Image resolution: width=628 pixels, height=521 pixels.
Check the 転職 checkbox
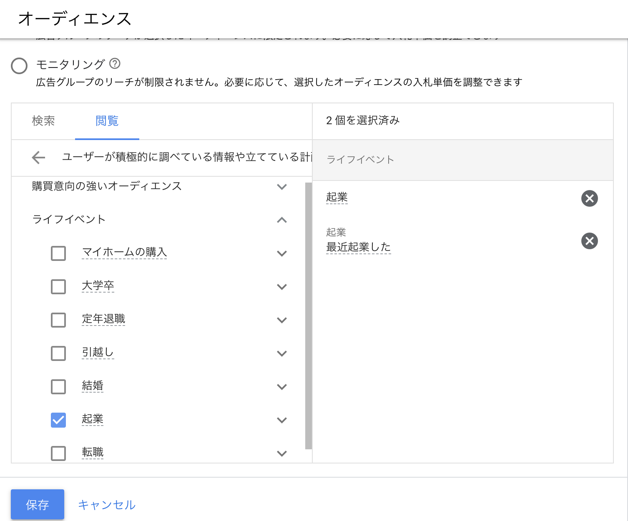[x=58, y=453]
